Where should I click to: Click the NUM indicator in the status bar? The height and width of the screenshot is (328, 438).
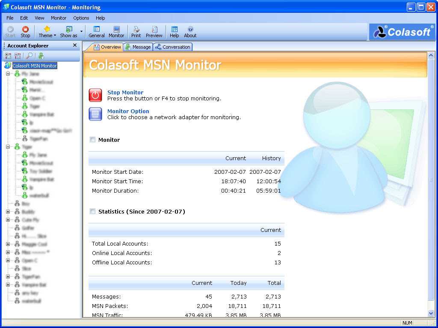(407, 323)
